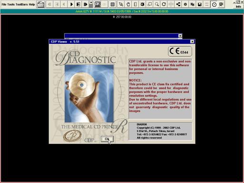
Task: Click the floppy disk save icon
Action: tap(200, 4)
